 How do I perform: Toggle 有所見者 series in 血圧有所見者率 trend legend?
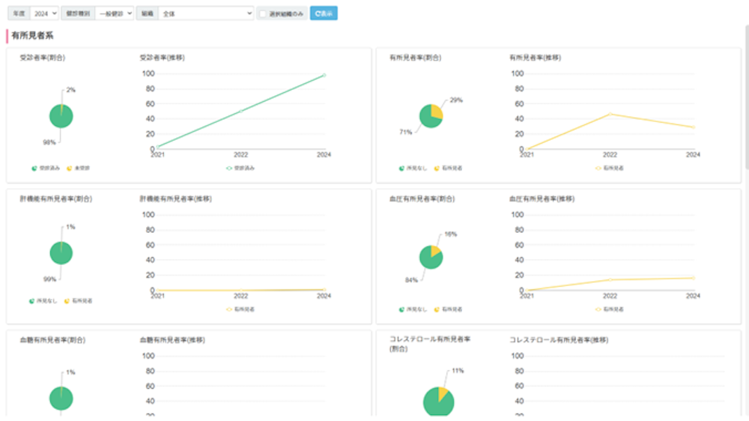(x=598, y=309)
